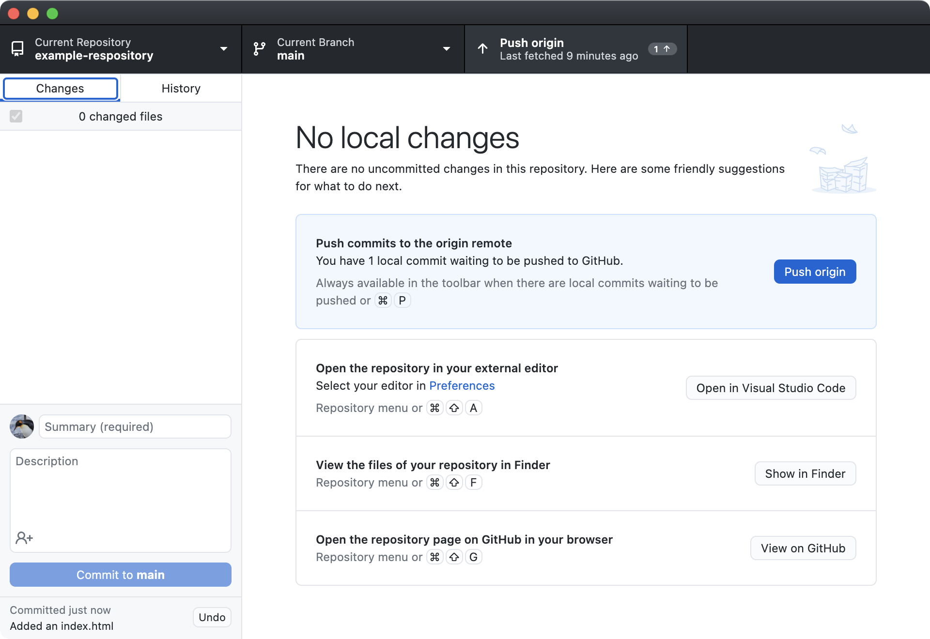930x639 pixels.
Task: Click the 1 commit ahead badge
Action: [662, 49]
